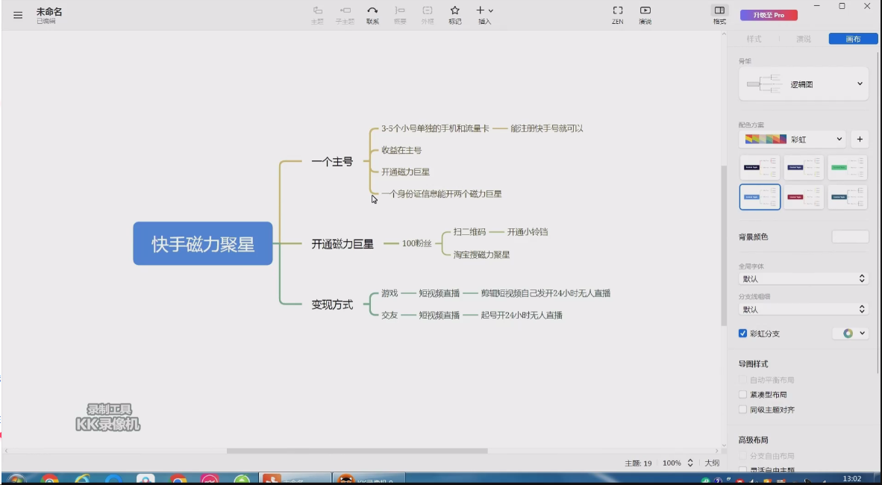The image size is (882, 485).
Task: Choose the red theme thumbnail
Action: (x=803, y=197)
